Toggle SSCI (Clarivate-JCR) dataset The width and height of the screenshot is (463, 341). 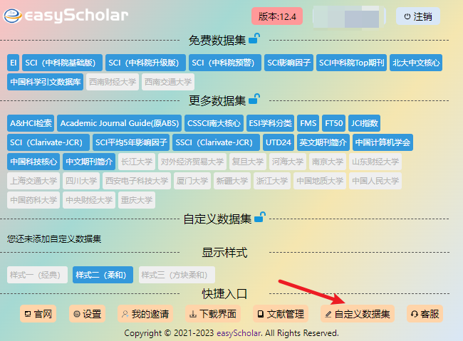click(216, 142)
